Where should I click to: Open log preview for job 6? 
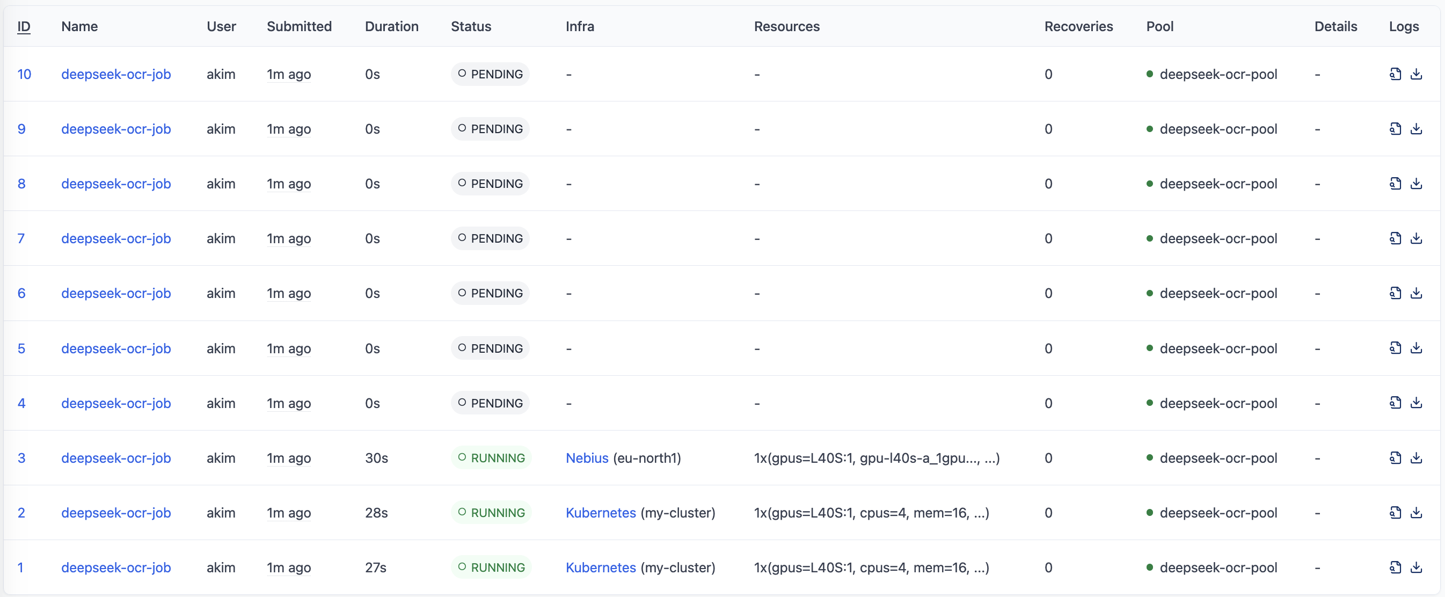click(x=1396, y=293)
